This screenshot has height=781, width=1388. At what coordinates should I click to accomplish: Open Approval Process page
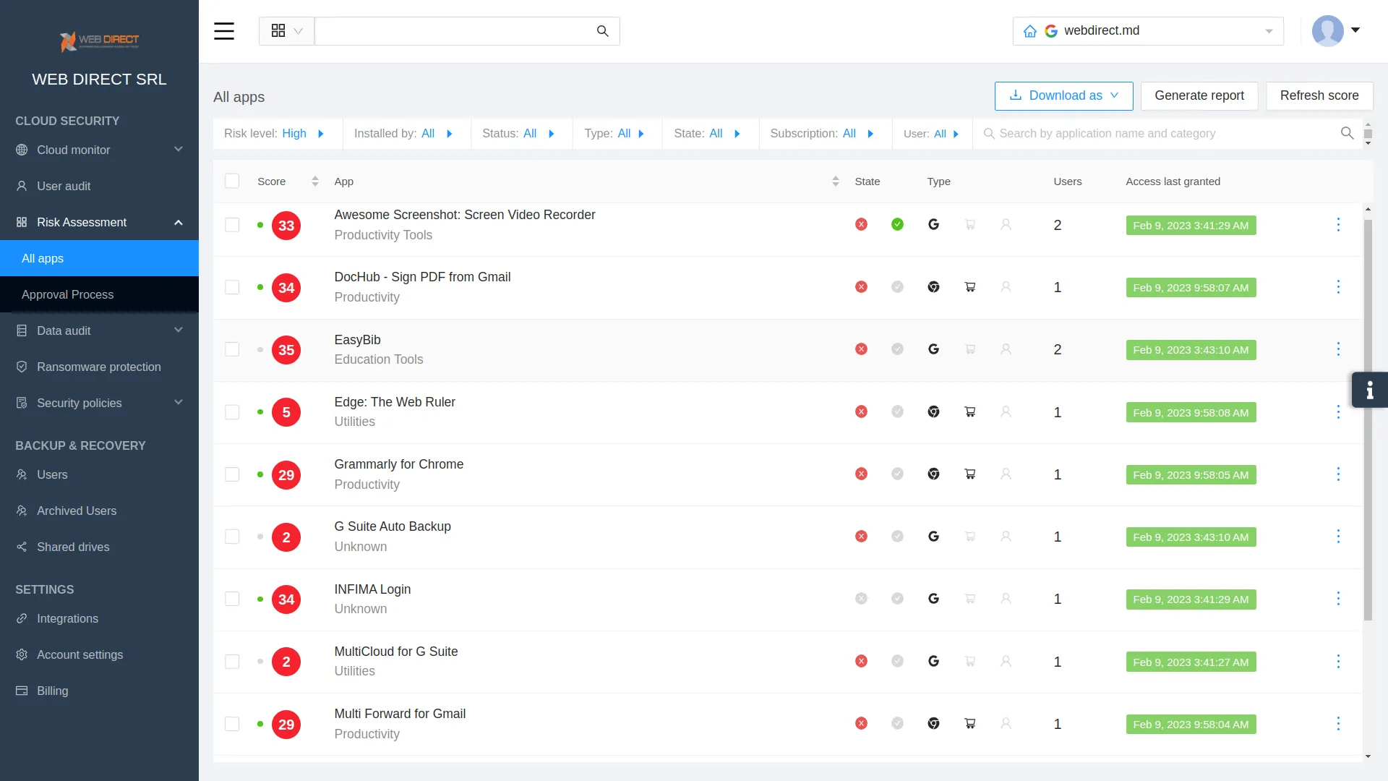pos(99,294)
